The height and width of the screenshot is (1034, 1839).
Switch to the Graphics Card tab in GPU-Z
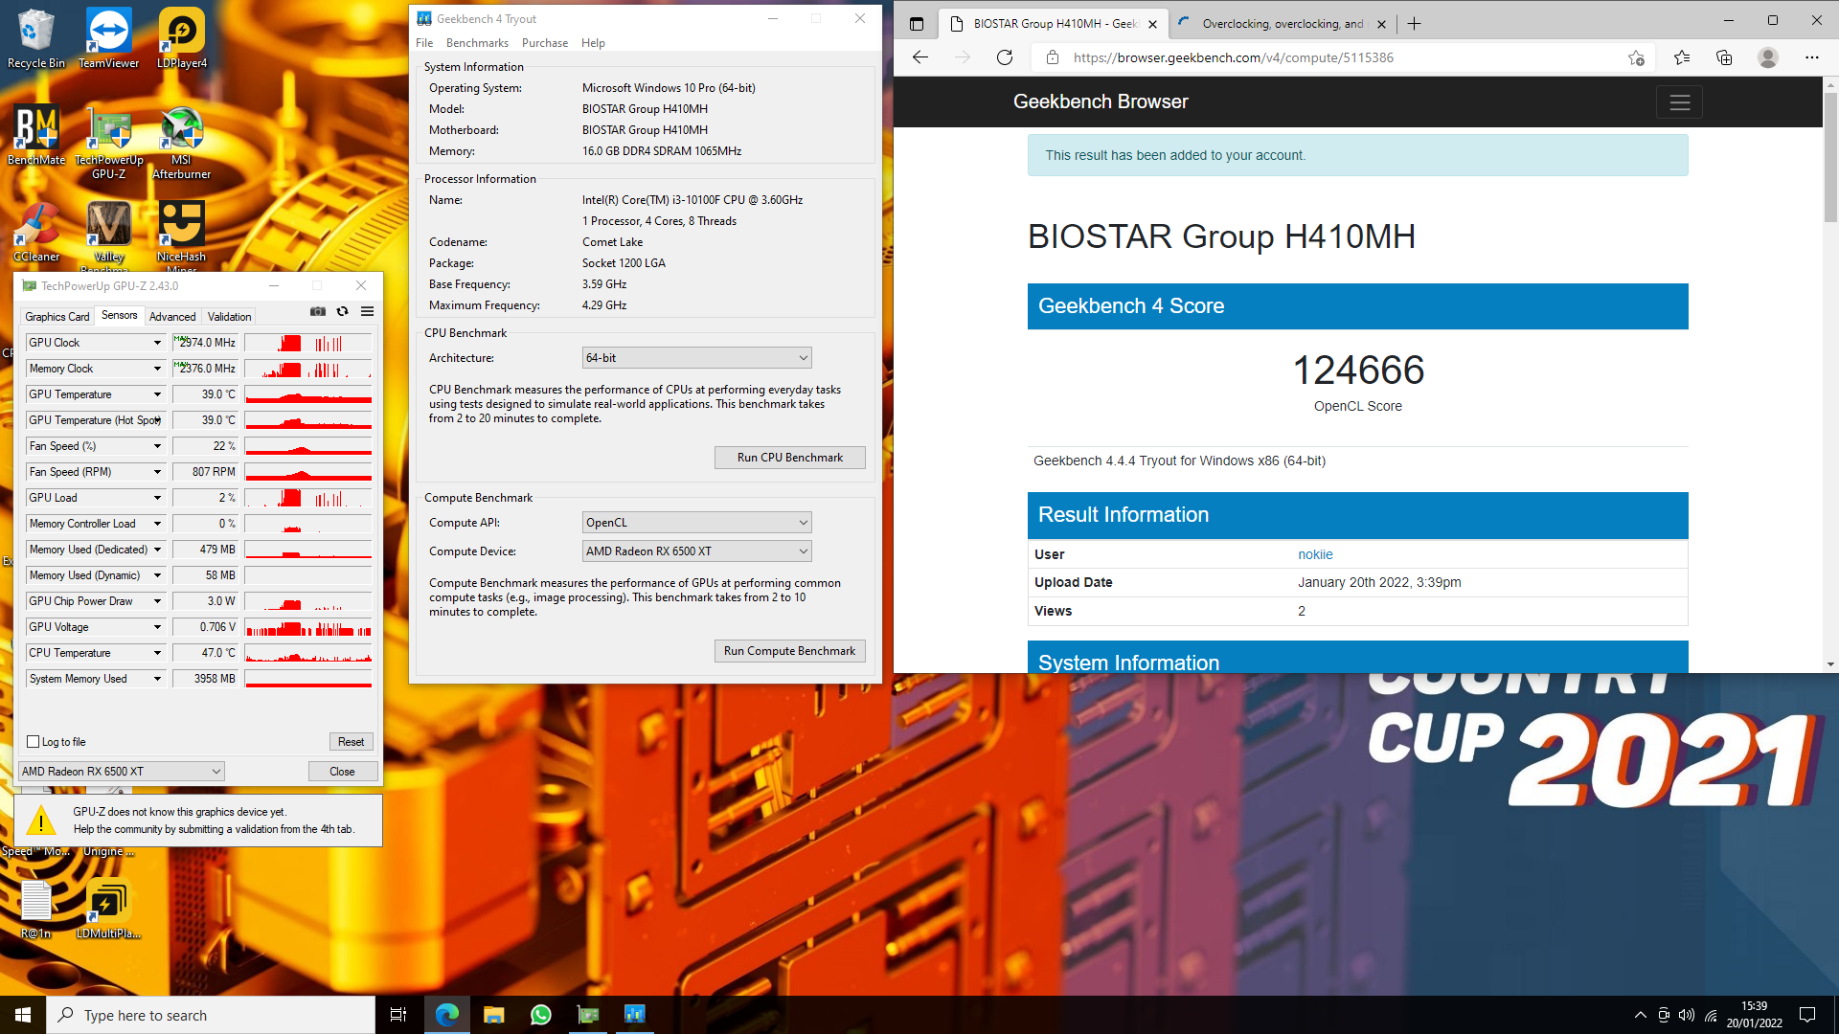point(57,317)
